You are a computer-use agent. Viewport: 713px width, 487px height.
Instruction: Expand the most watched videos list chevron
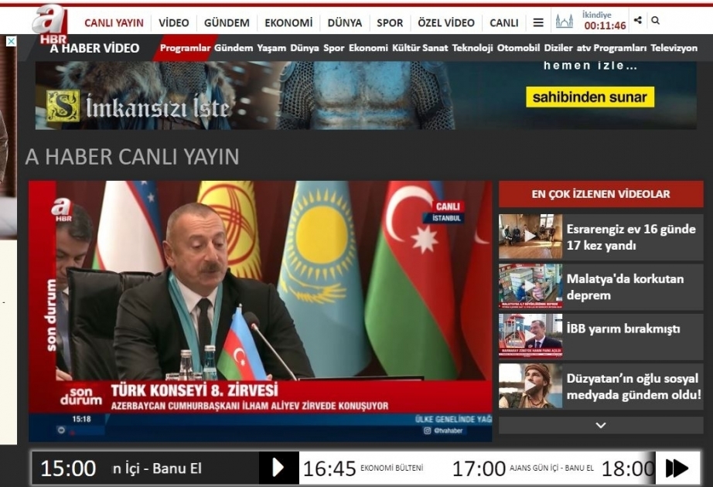pos(601,425)
